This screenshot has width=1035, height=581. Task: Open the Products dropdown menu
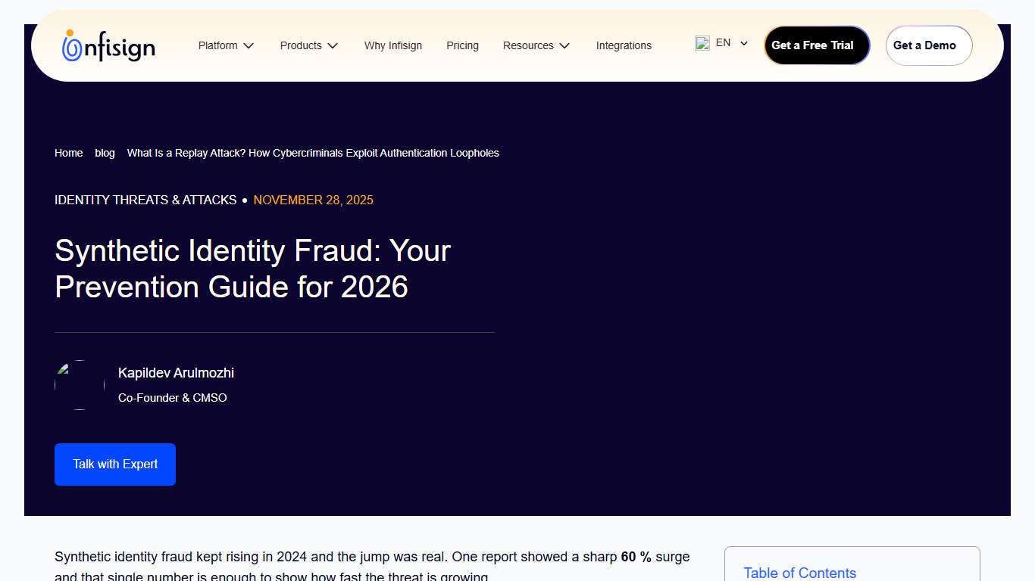click(308, 45)
